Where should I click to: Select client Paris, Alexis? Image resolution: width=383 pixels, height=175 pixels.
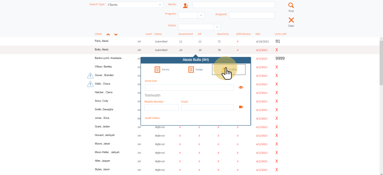click(101, 41)
